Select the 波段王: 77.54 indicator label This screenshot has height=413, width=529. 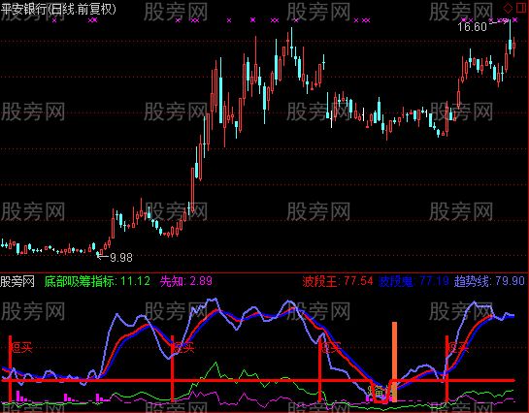point(338,281)
